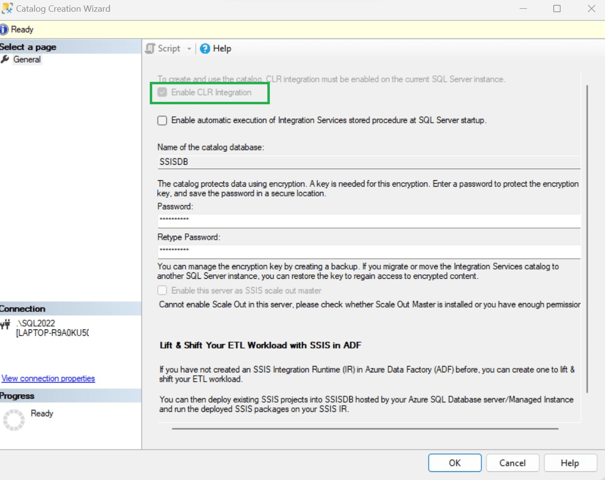Click the catalog database name field showing SSISDB
This screenshot has width=605, height=480.
342,161
